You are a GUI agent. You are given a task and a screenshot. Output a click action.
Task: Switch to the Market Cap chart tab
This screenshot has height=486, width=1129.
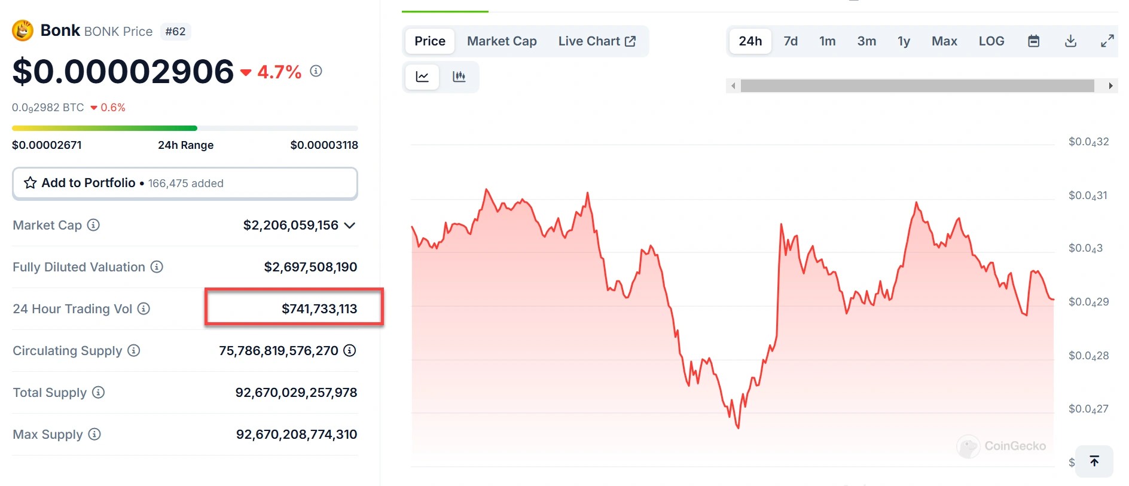[502, 41]
